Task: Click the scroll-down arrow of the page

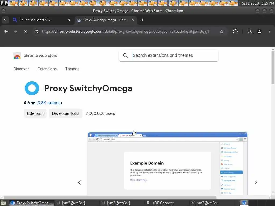Action: click(273, 193)
